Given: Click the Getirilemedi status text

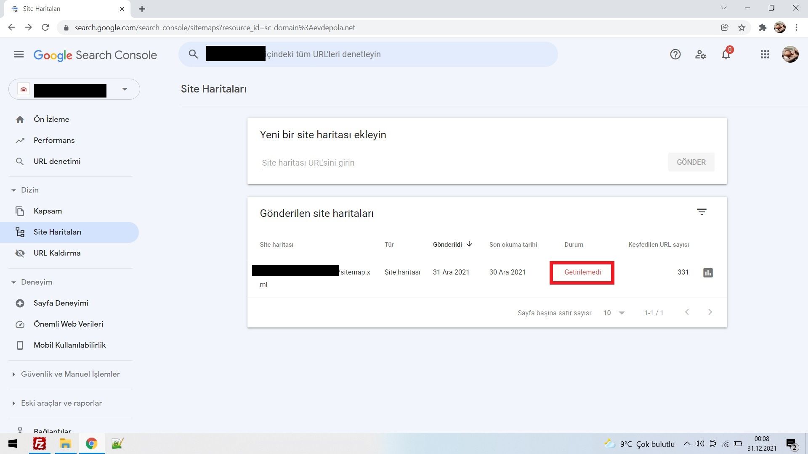Looking at the screenshot, I should pyautogui.click(x=582, y=272).
